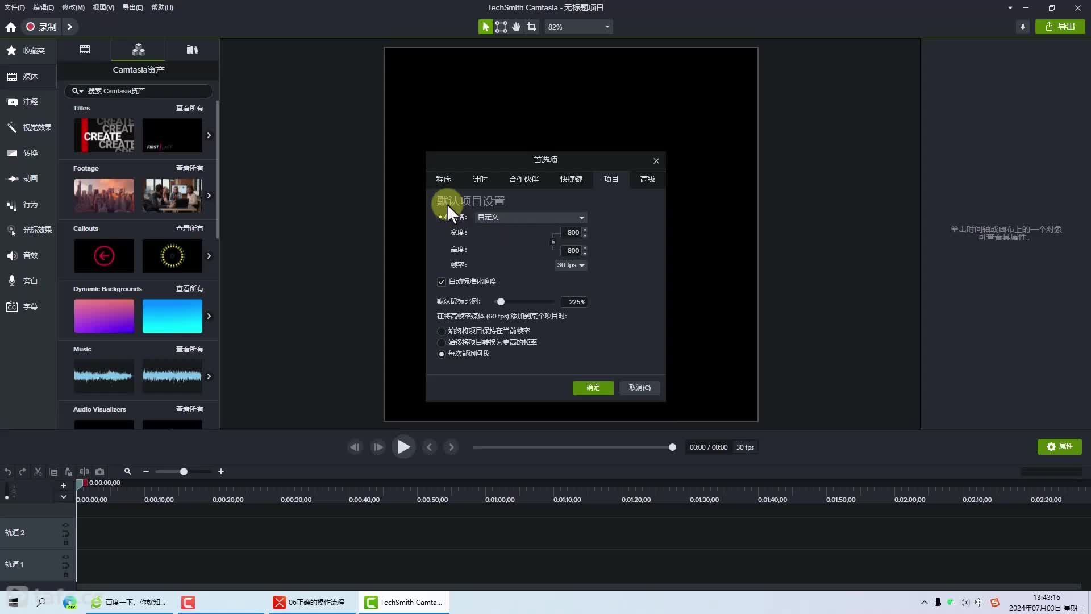Click the cut scissors icon above timeline
Image resolution: width=1091 pixels, height=614 pixels.
38,471
